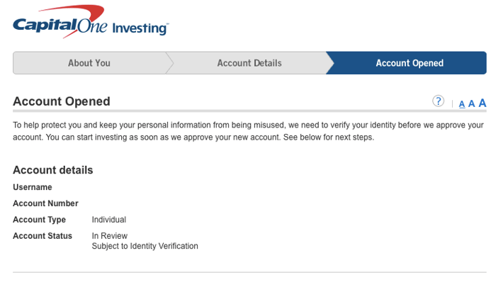Click the Account Number label

click(45, 203)
